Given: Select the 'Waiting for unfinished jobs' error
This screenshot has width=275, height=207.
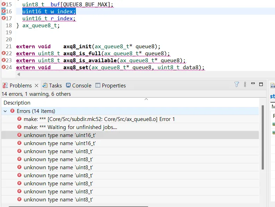Looking at the screenshot, I should (x=70, y=127).
